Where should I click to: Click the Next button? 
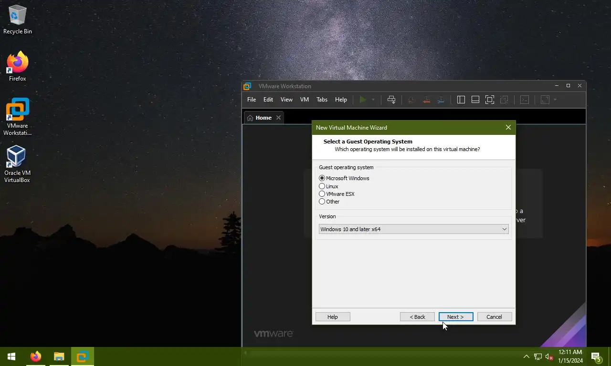point(456,317)
